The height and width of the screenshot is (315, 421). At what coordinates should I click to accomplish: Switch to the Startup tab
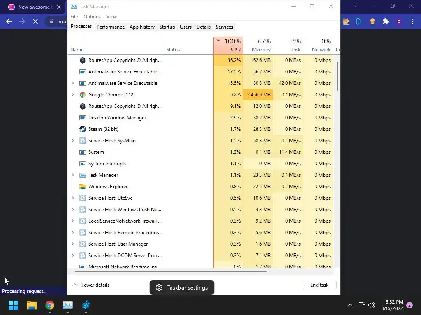click(x=167, y=27)
